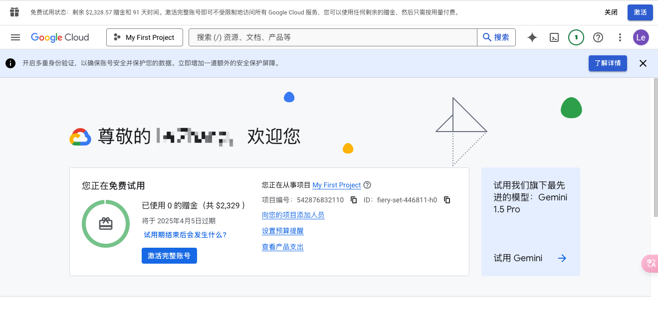Click the 了解详情 button

(x=608, y=63)
